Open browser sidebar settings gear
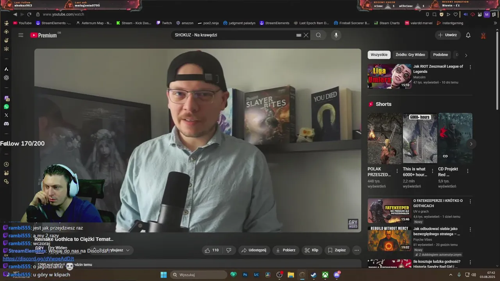Viewport: 500px width, 281px height. (6, 181)
